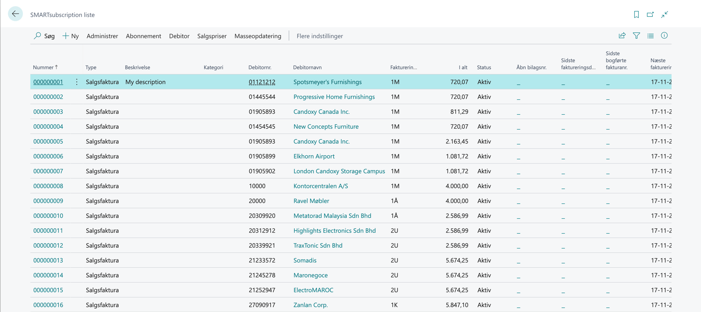
Task: Select debtor number cell 27090917
Action: coord(262,305)
